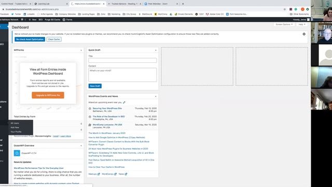Open the Other Bookmarks folder
The width and height of the screenshot is (332, 187).
[299, 14]
